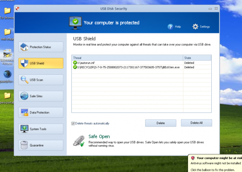The height and width of the screenshot is (172, 242).
Task: Click the Pictures shortcut desktop icon
Action: pyautogui.click(x=7, y=53)
